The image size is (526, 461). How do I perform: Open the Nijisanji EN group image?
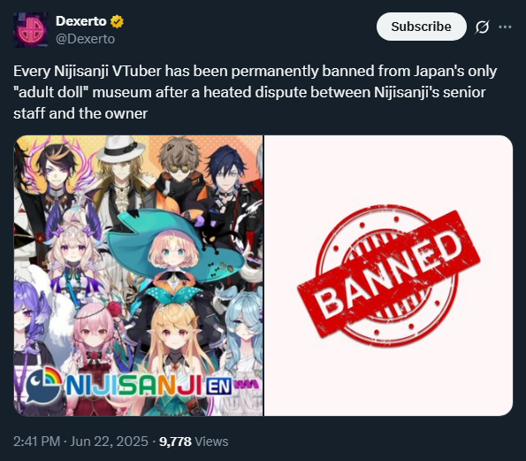(138, 275)
